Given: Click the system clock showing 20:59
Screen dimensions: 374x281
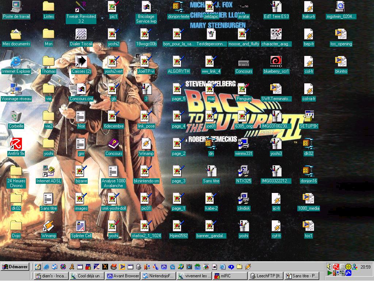Looking at the screenshot, I should tap(365, 267).
